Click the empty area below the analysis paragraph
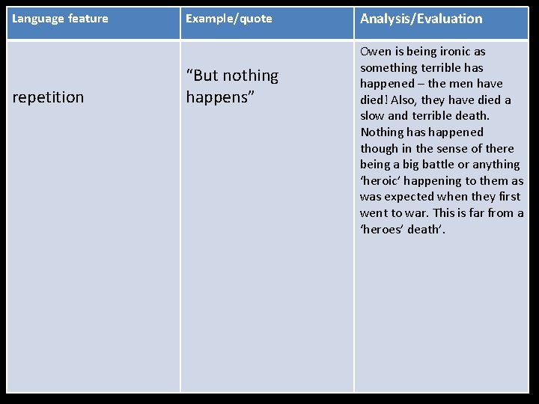Screen dimensions: 539x404 (440, 314)
